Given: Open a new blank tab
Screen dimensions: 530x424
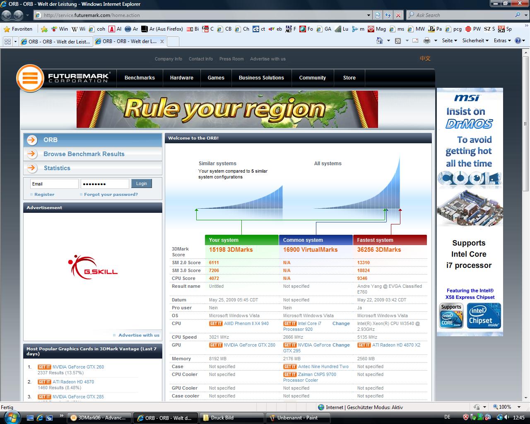Looking at the screenshot, I should coord(173,41).
